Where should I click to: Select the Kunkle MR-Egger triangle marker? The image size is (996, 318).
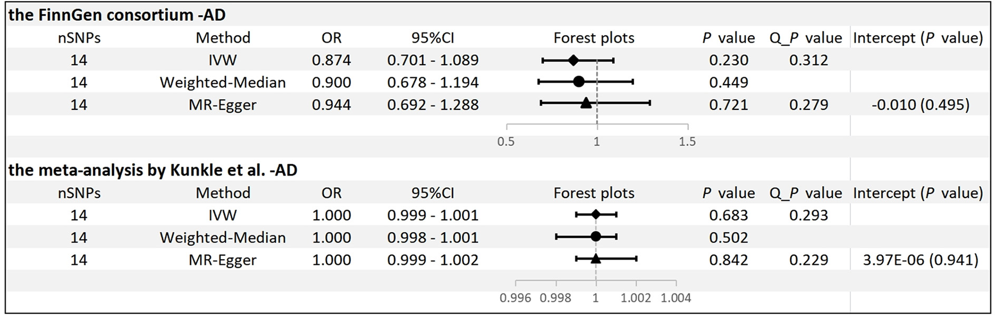pos(596,259)
